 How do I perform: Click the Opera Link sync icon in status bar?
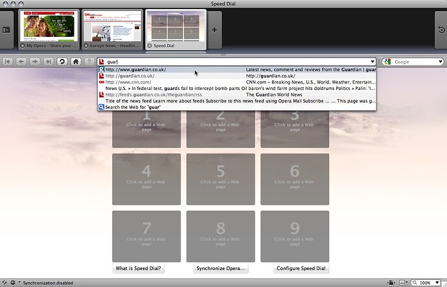click(x=5, y=282)
